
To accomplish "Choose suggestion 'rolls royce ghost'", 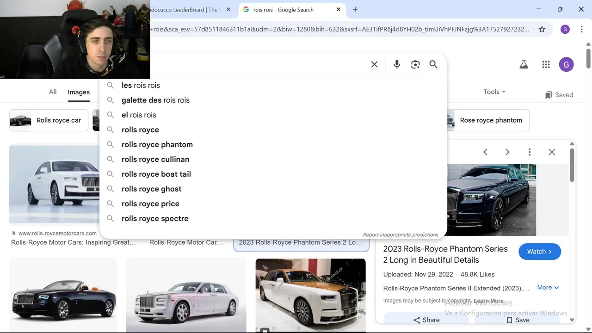I will tap(273, 189).
